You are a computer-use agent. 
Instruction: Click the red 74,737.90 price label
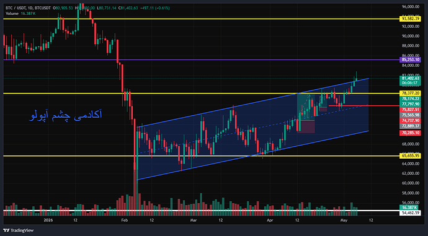pyautogui.click(x=410, y=120)
